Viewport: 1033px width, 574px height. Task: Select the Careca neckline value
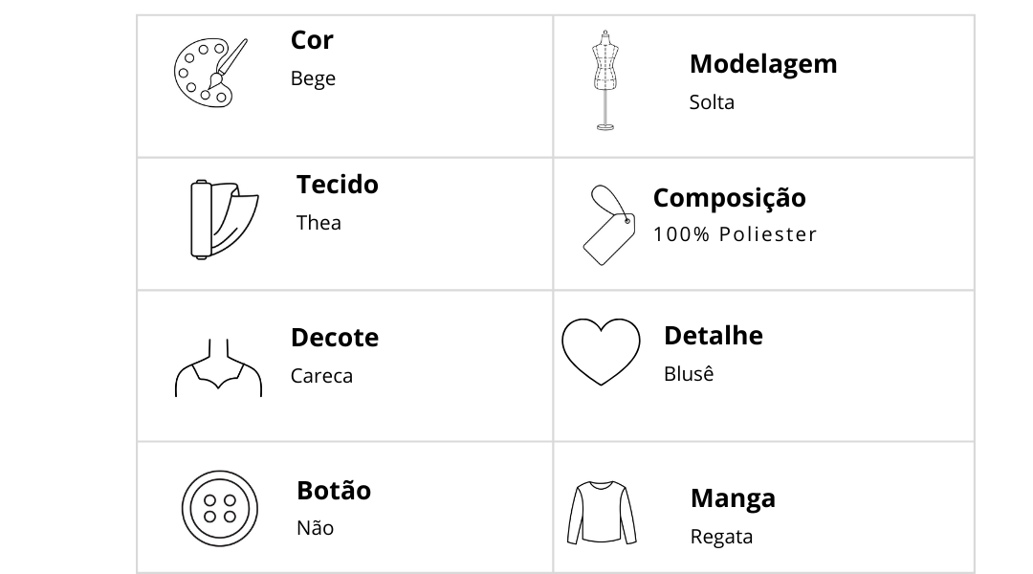coord(321,376)
